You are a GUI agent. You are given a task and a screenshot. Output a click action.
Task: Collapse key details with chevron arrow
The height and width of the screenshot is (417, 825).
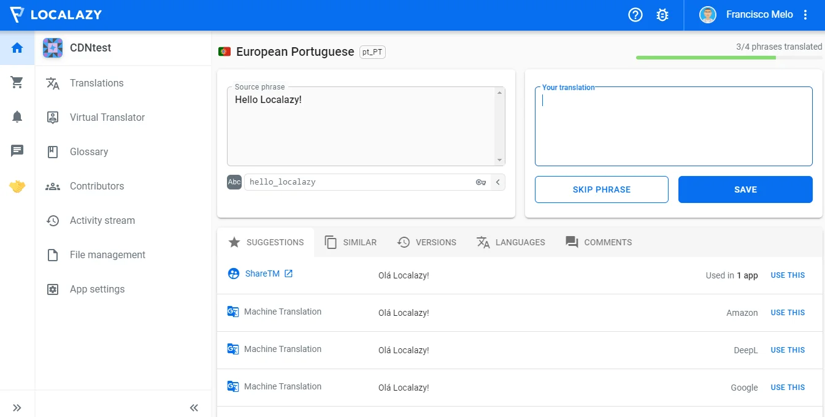point(498,182)
